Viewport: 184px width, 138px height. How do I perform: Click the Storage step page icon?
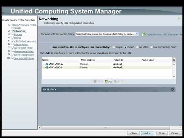point(13,34)
